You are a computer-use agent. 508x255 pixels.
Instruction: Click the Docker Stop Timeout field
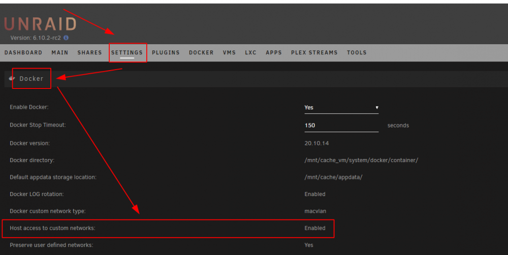click(x=341, y=125)
